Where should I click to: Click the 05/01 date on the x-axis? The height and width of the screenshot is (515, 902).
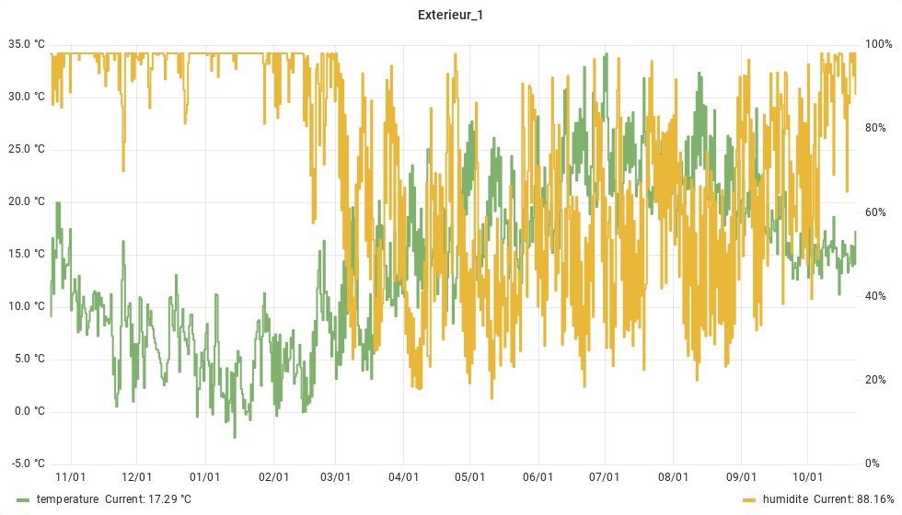469,477
